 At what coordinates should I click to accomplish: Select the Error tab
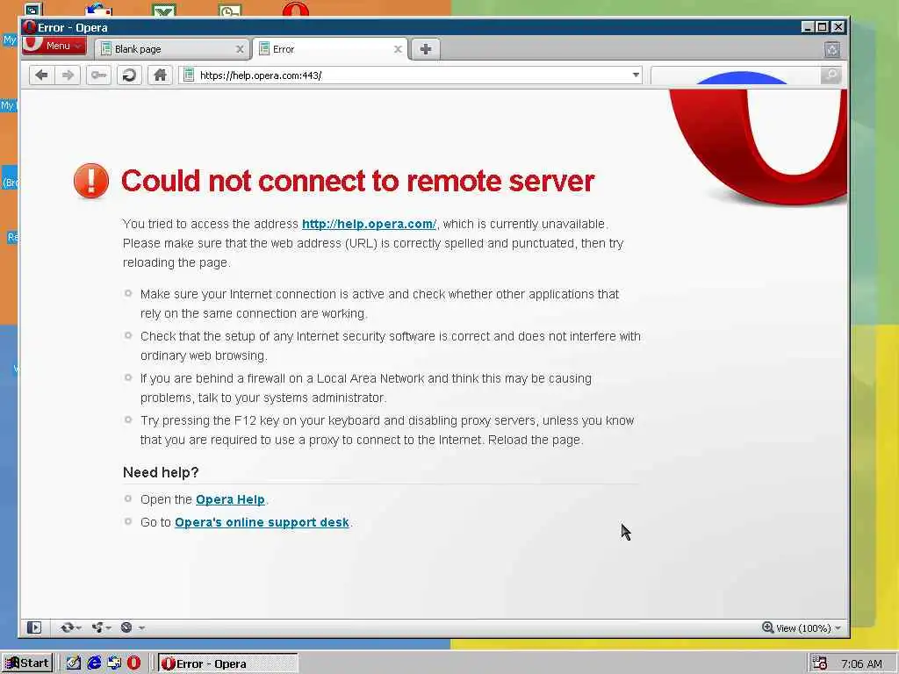(330, 49)
